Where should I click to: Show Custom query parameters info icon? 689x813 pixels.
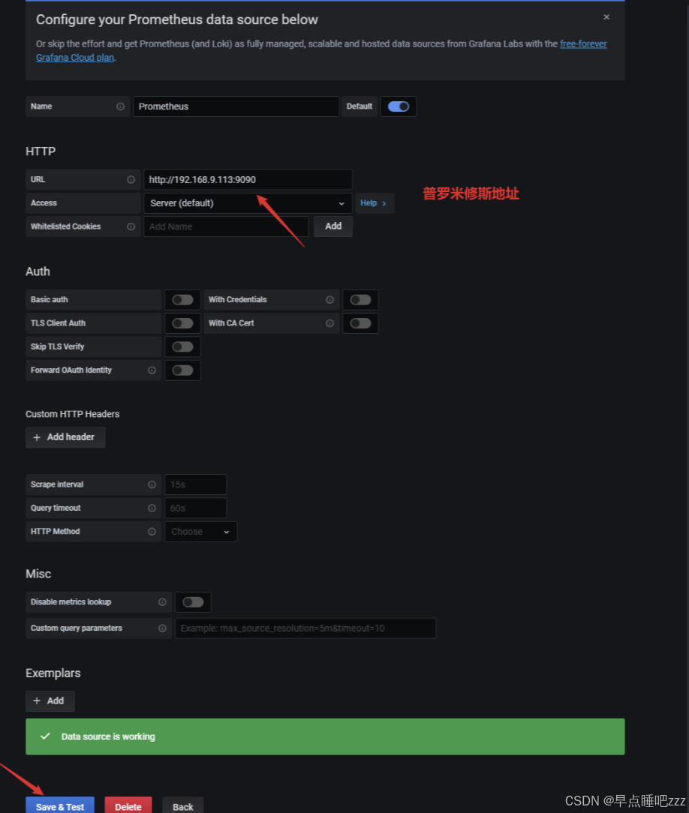pos(162,628)
